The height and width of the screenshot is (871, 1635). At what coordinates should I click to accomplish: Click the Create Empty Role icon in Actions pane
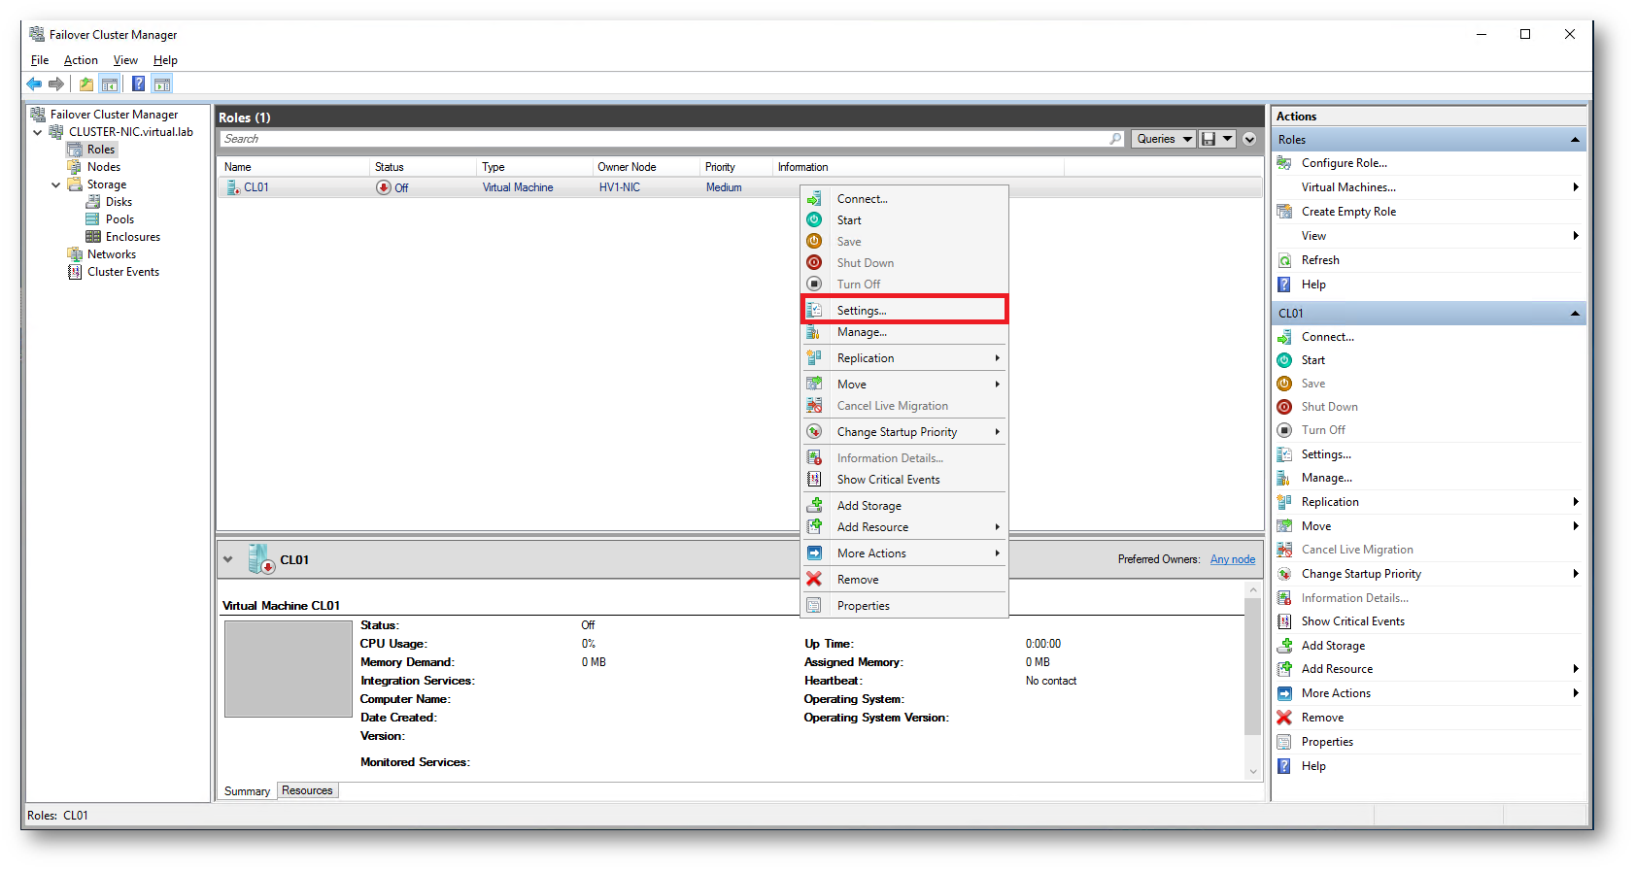[1284, 212]
